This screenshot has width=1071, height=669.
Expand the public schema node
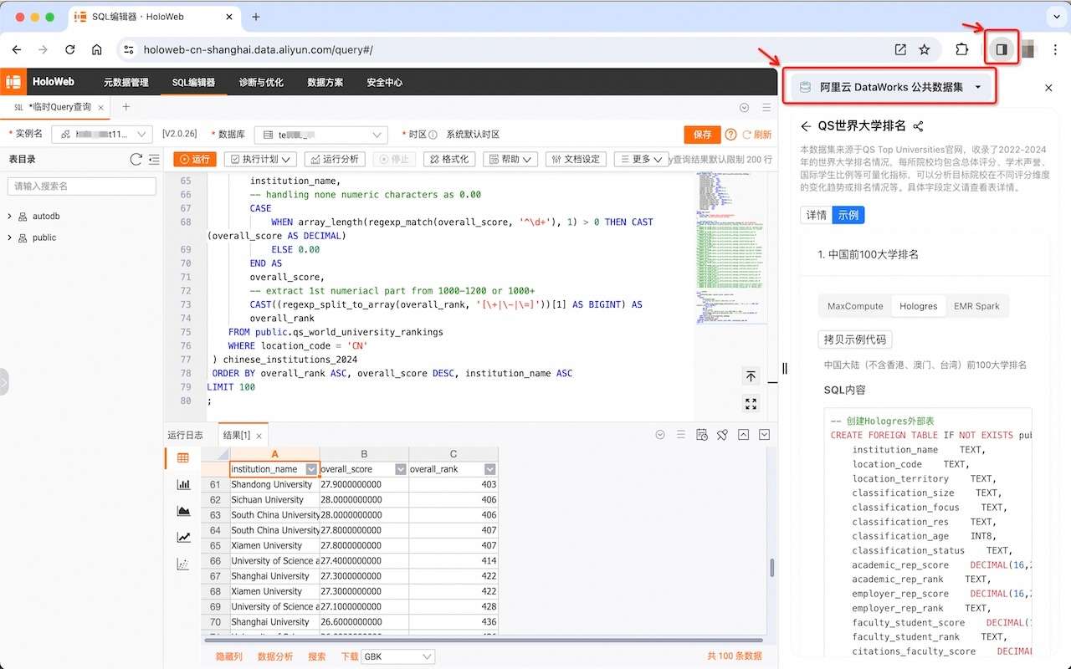[x=10, y=237]
